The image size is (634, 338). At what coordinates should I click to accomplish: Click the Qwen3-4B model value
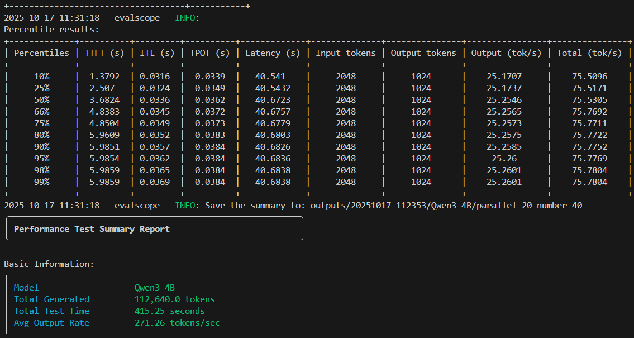coord(155,288)
